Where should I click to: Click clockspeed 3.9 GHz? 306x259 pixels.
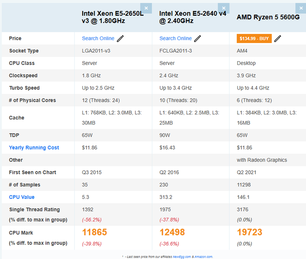[246, 76]
